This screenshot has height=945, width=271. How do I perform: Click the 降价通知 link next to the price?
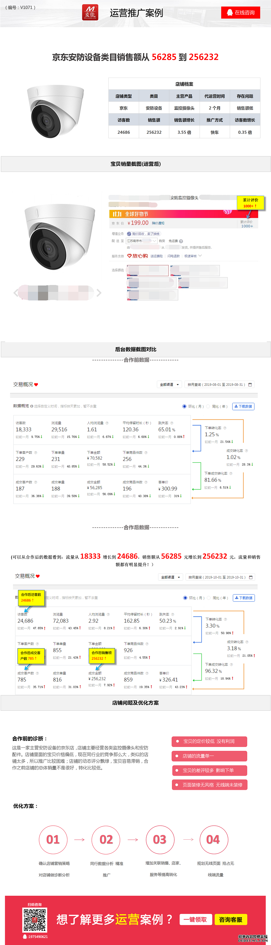tap(158, 223)
